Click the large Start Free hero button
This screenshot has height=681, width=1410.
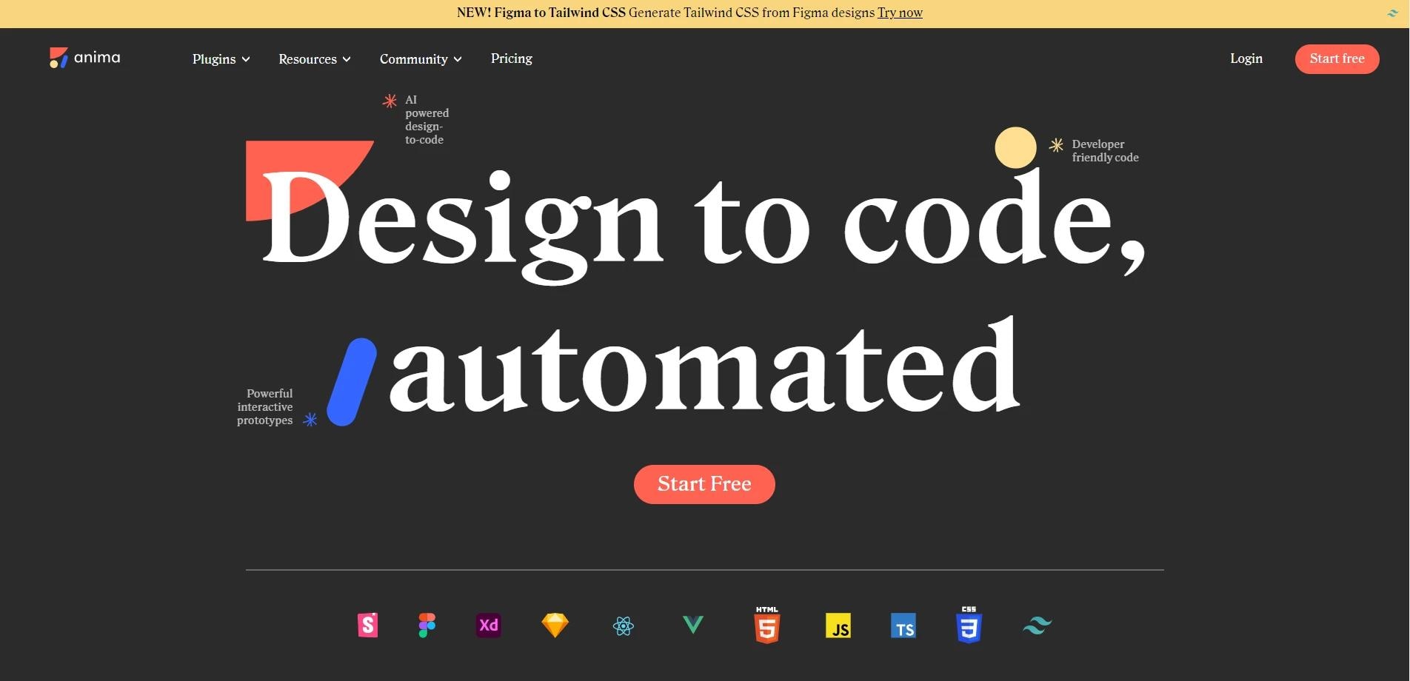click(704, 484)
